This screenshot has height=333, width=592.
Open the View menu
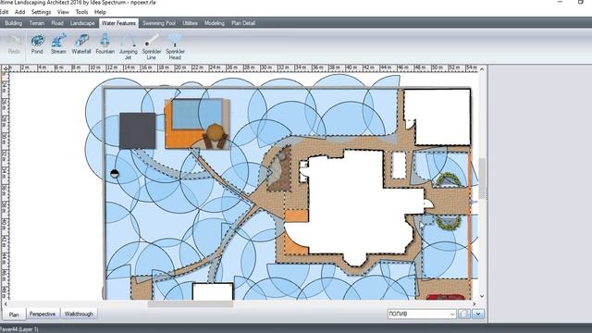click(63, 12)
